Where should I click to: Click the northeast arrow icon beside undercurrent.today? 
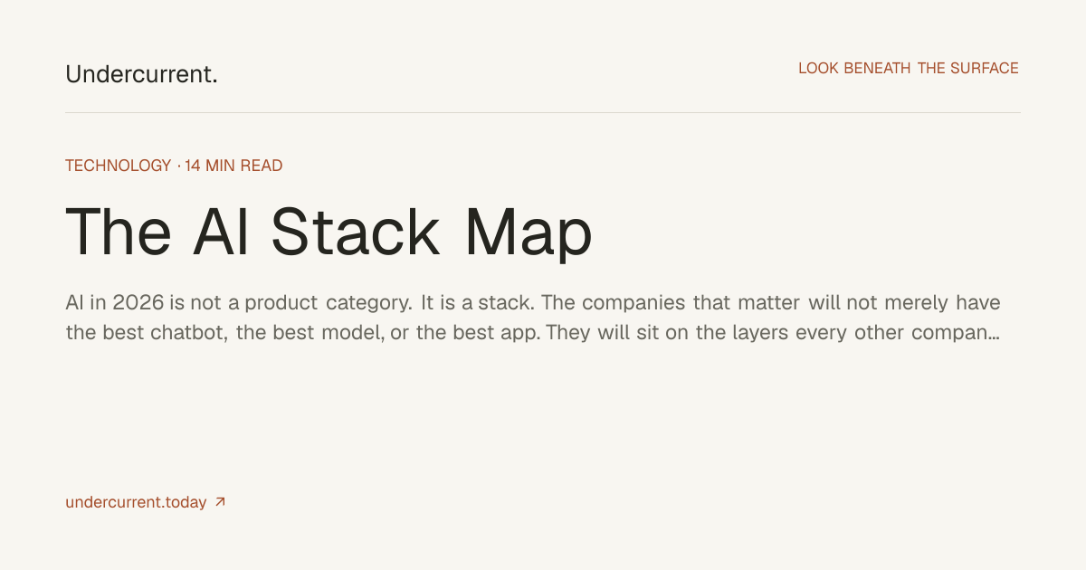(220, 502)
